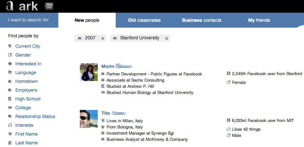Remove the 2007 filter tag
Viewport: 304px width, 147px height.
point(103,38)
